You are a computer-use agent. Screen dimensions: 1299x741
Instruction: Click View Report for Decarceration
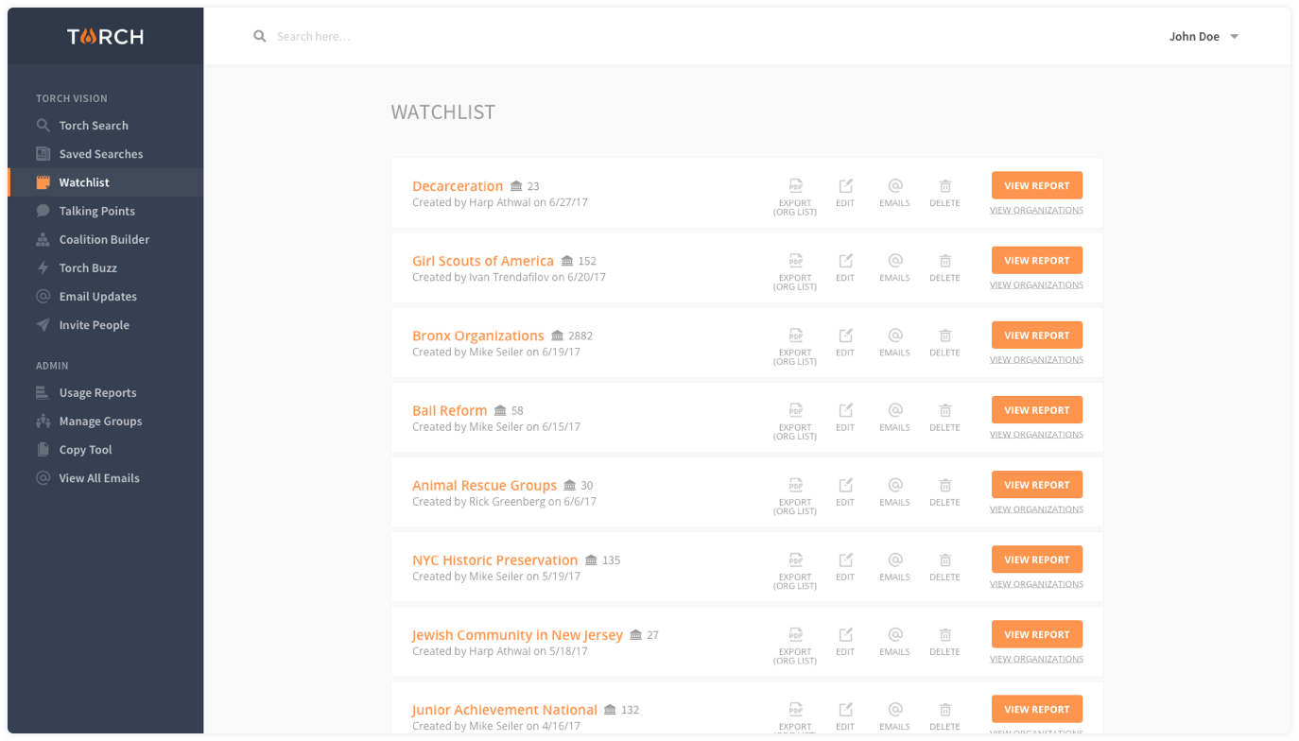pyautogui.click(x=1036, y=186)
